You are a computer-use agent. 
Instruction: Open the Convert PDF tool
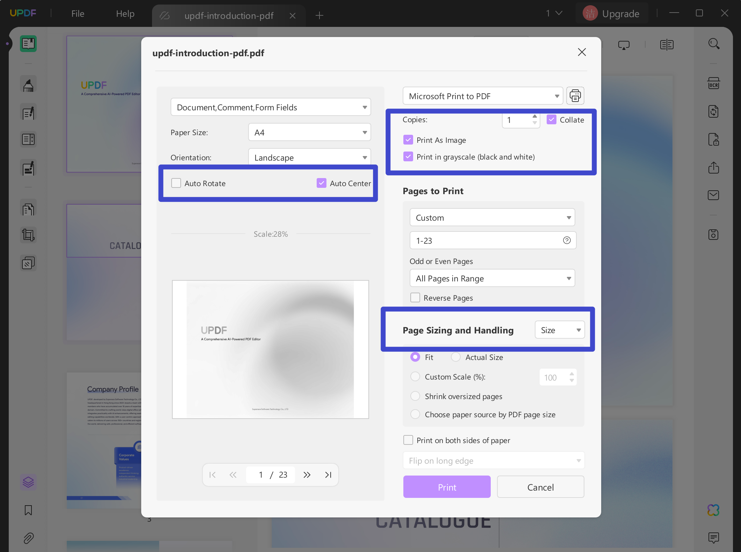click(714, 111)
